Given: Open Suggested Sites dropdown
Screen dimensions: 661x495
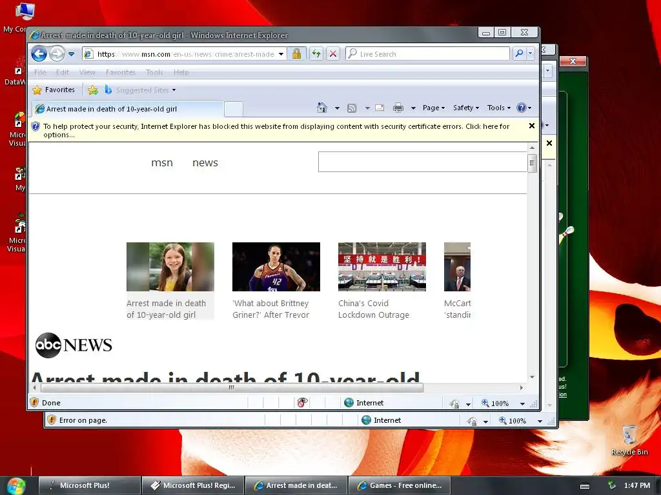Looking at the screenshot, I should tap(140, 90).
